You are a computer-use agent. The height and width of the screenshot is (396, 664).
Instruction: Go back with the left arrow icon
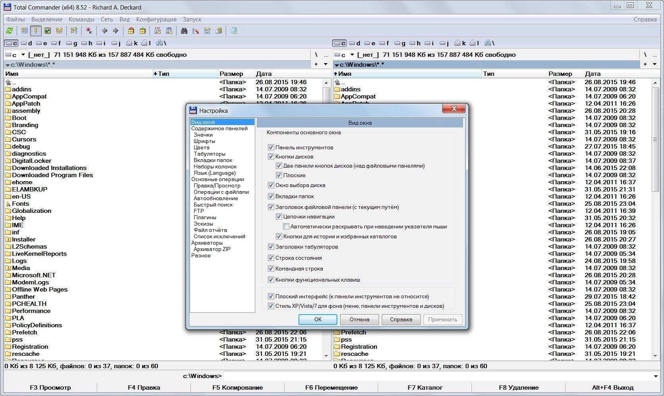tap(104, 31)
